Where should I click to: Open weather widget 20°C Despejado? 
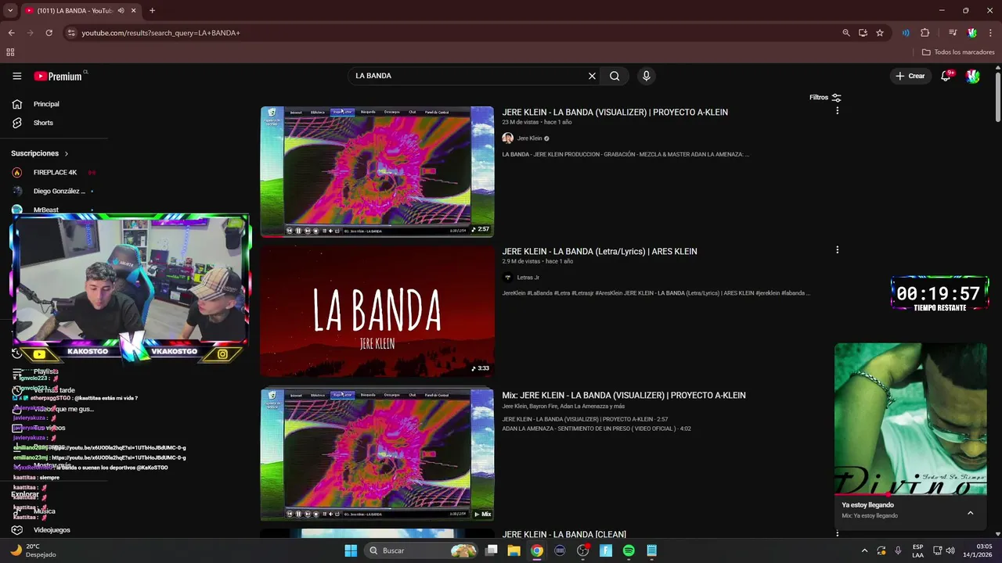tap(33, 550)
